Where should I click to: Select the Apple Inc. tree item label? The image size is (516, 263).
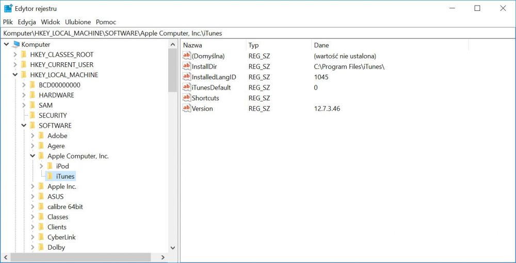tap(62, 186)
